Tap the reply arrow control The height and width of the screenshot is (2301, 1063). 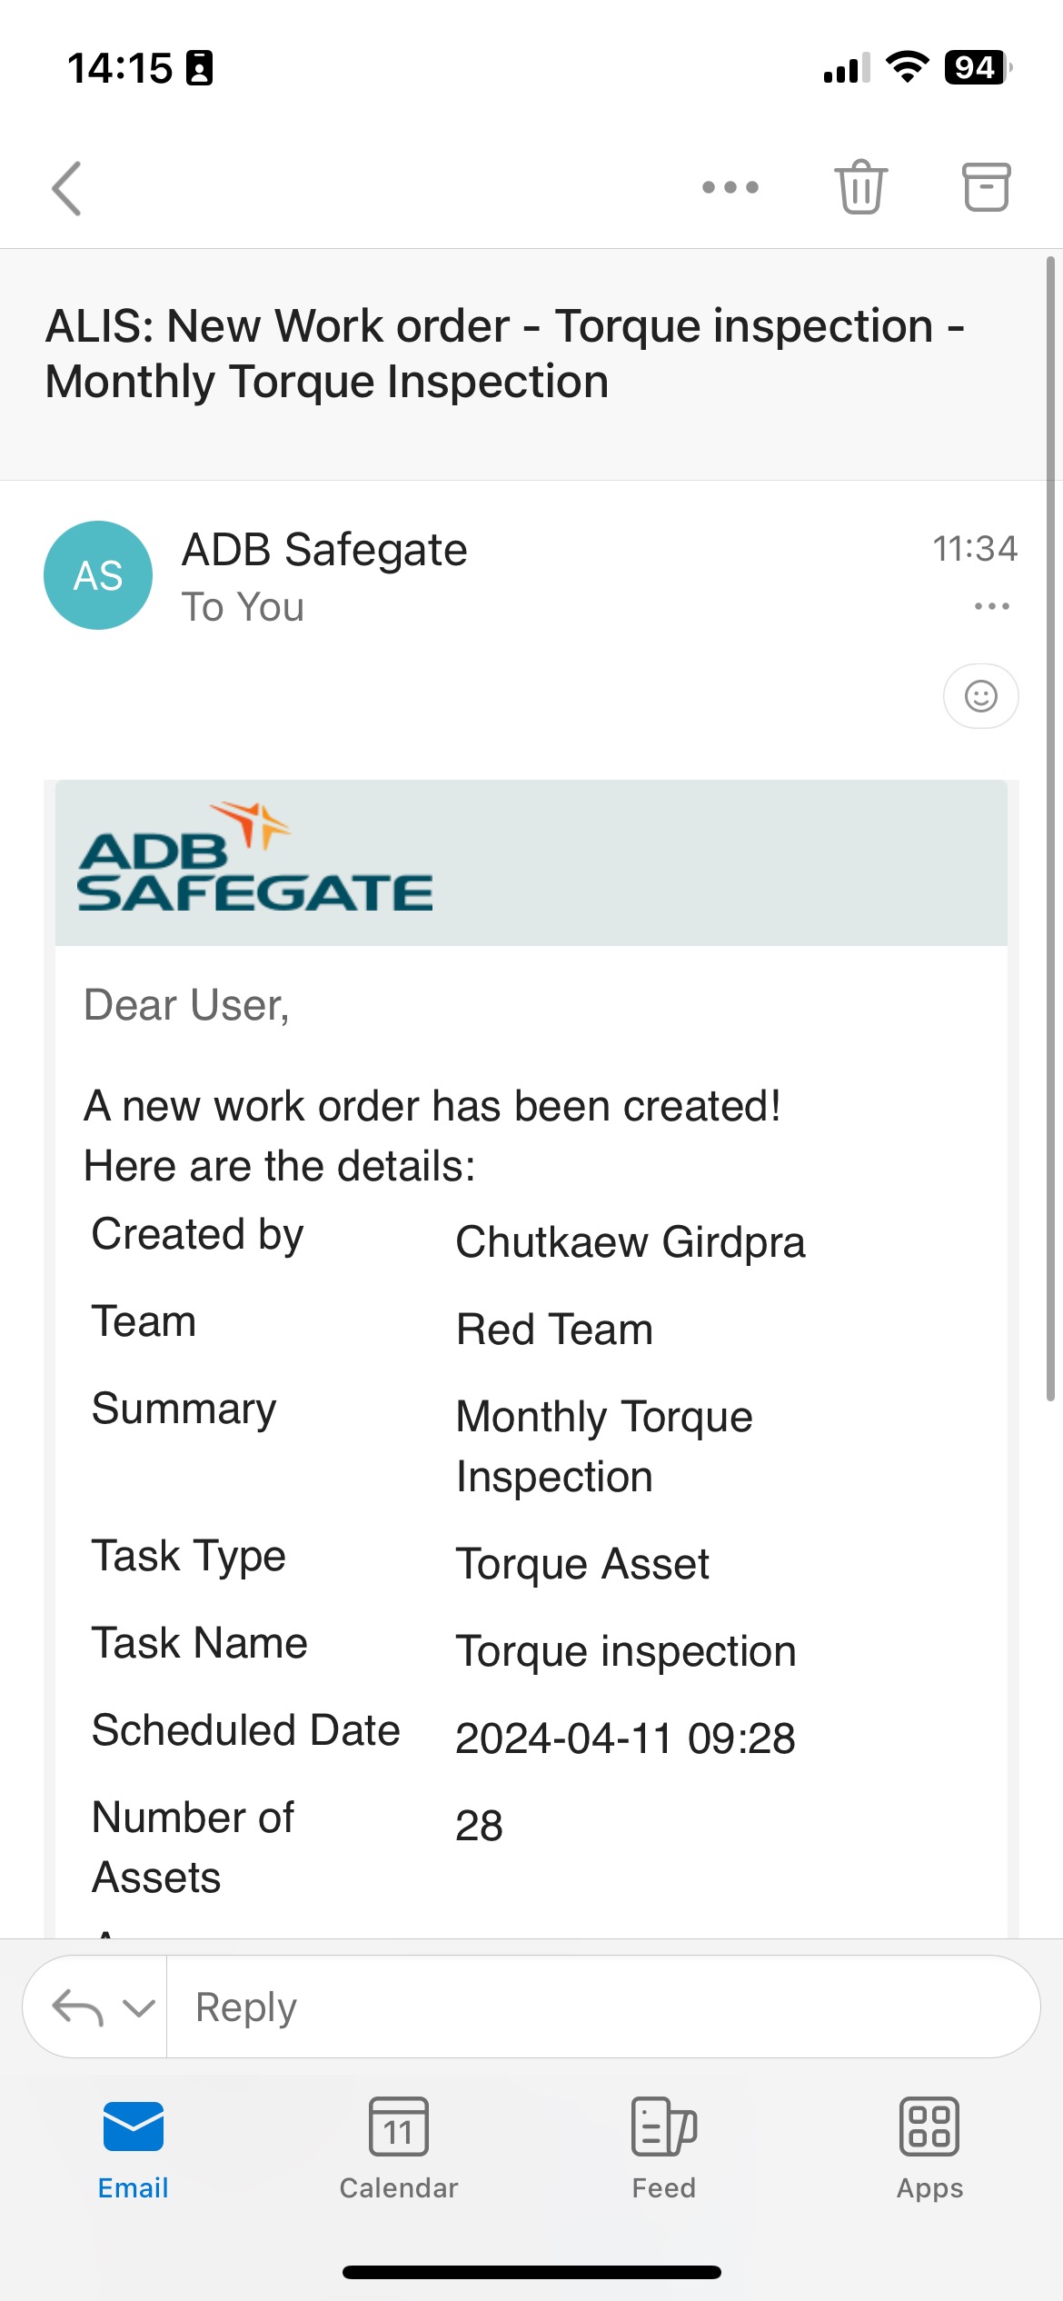pos(80,2005)
